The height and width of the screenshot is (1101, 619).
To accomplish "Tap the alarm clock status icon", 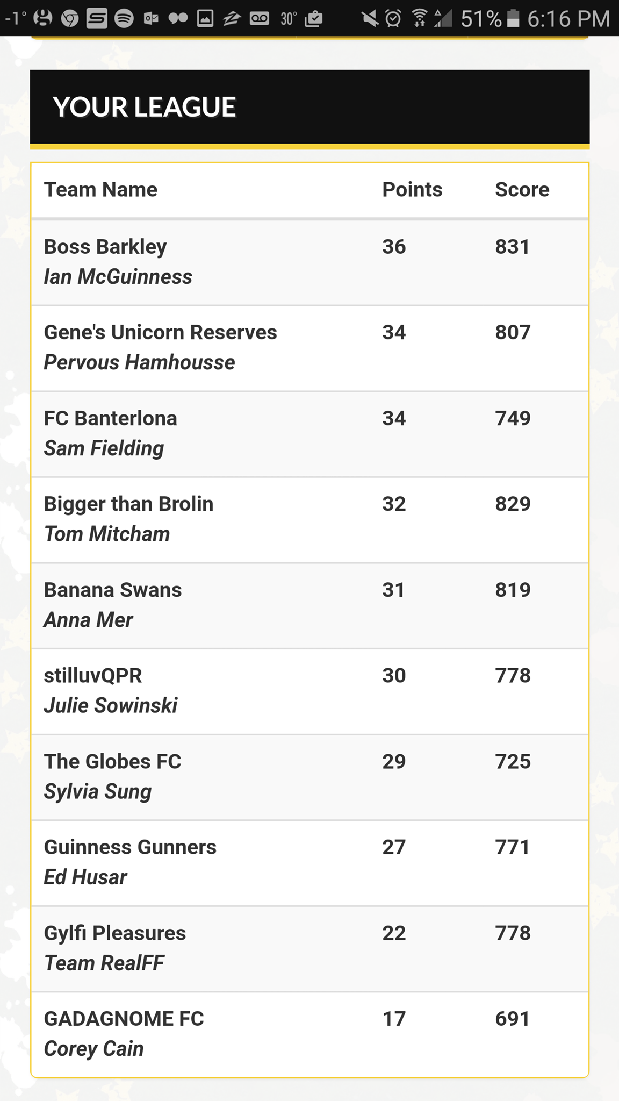I will [393, 19].
